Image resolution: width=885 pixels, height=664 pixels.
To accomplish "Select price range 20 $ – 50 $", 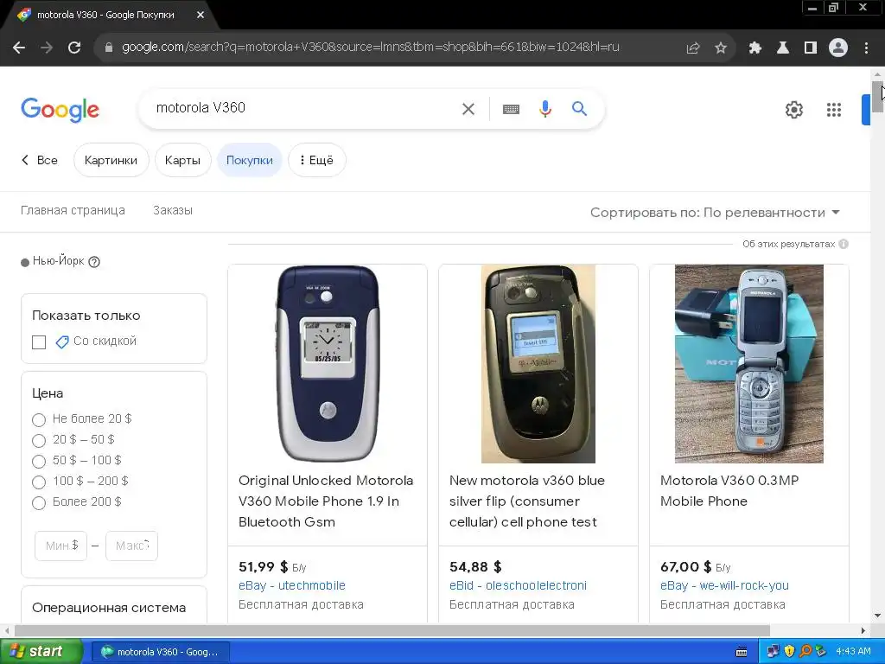I will click(38, 440).
